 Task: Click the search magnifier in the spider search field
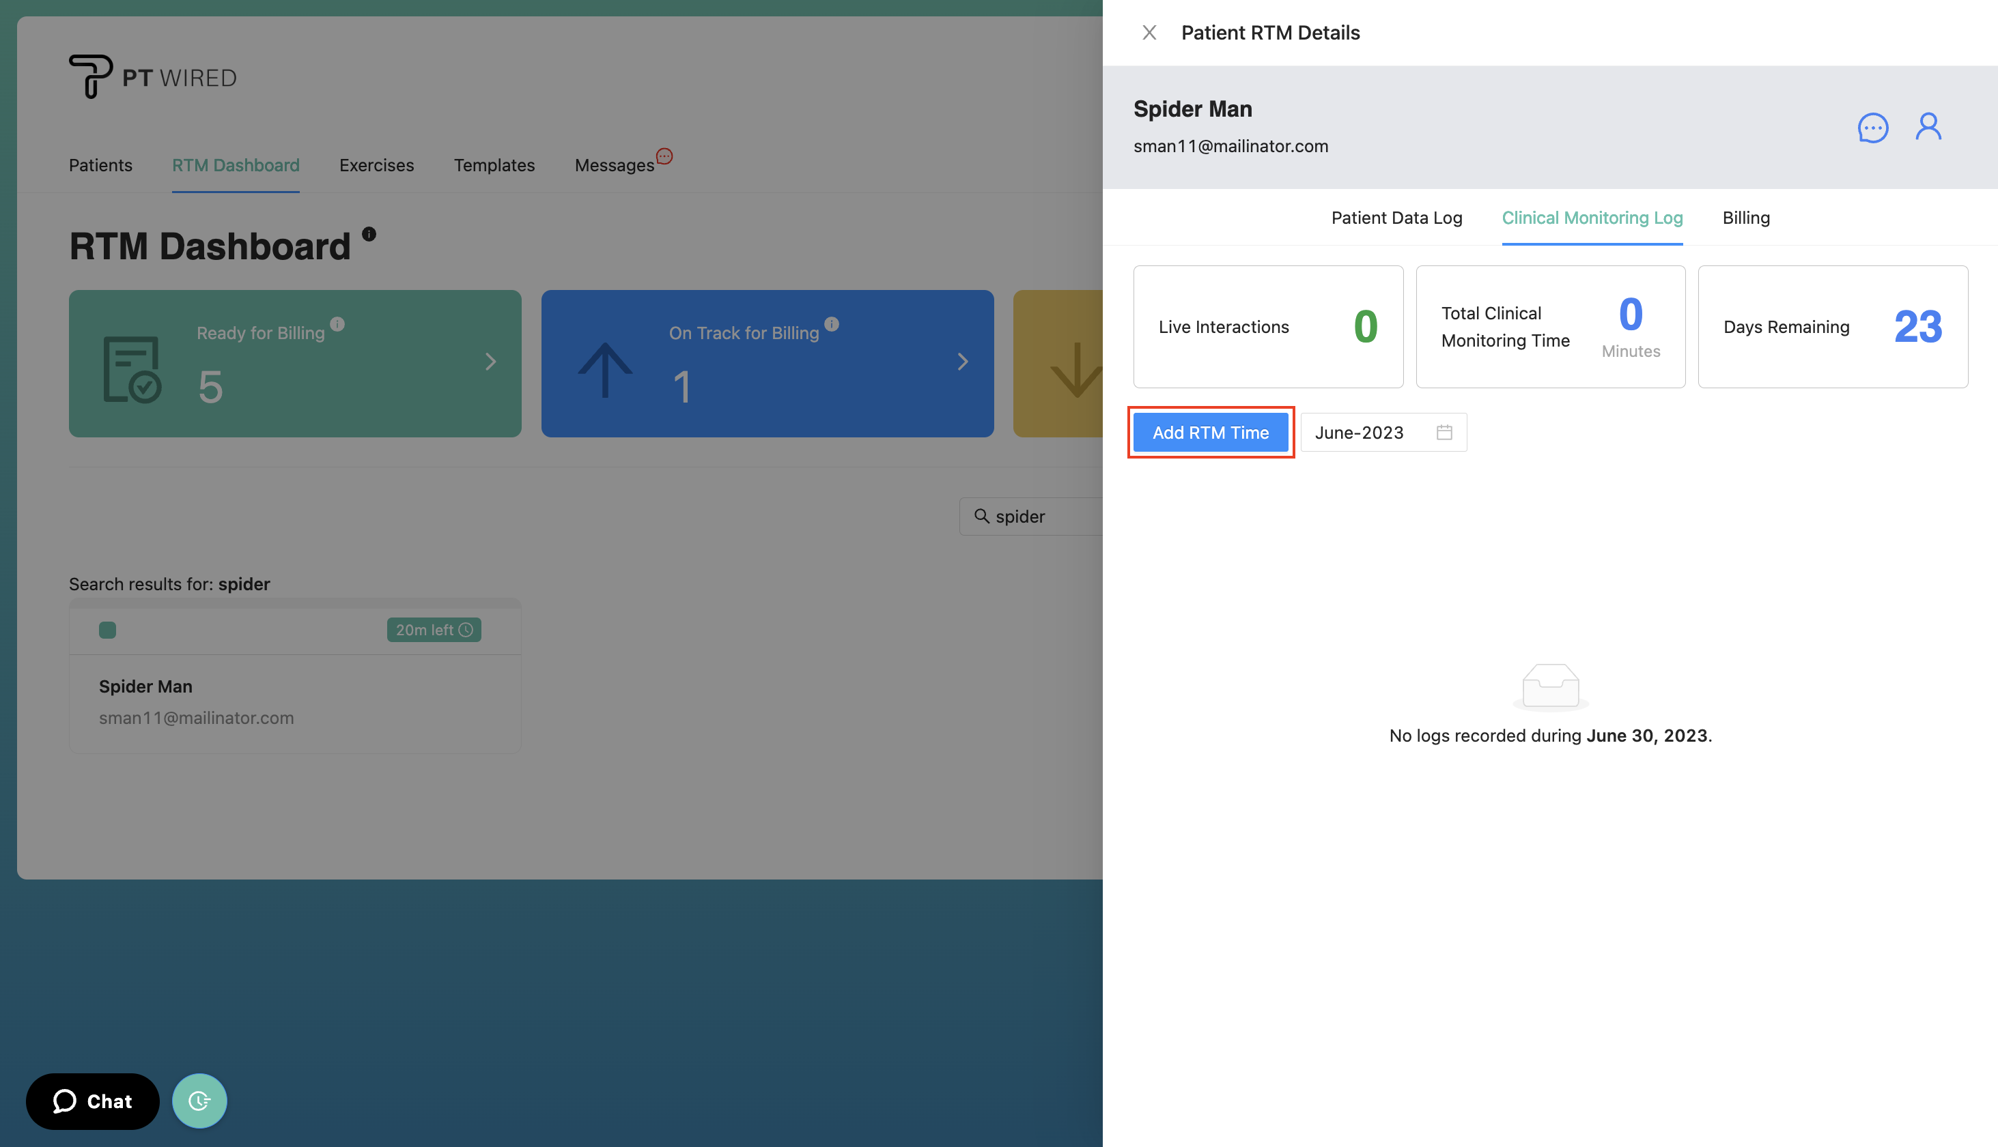pos(981,516)
